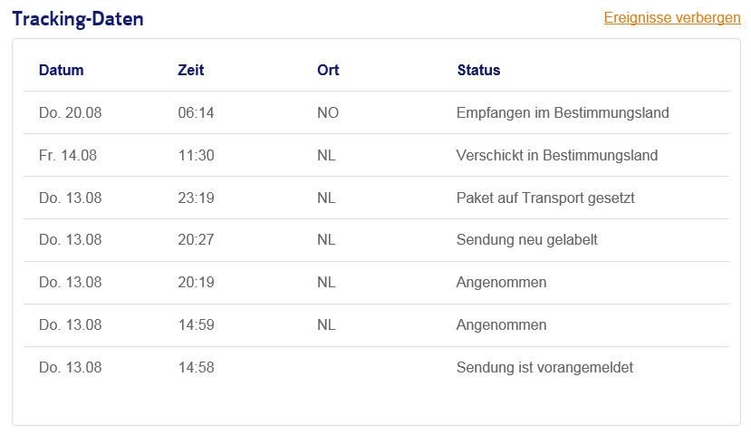Click the time value 14:58

(x=196, y=368)
